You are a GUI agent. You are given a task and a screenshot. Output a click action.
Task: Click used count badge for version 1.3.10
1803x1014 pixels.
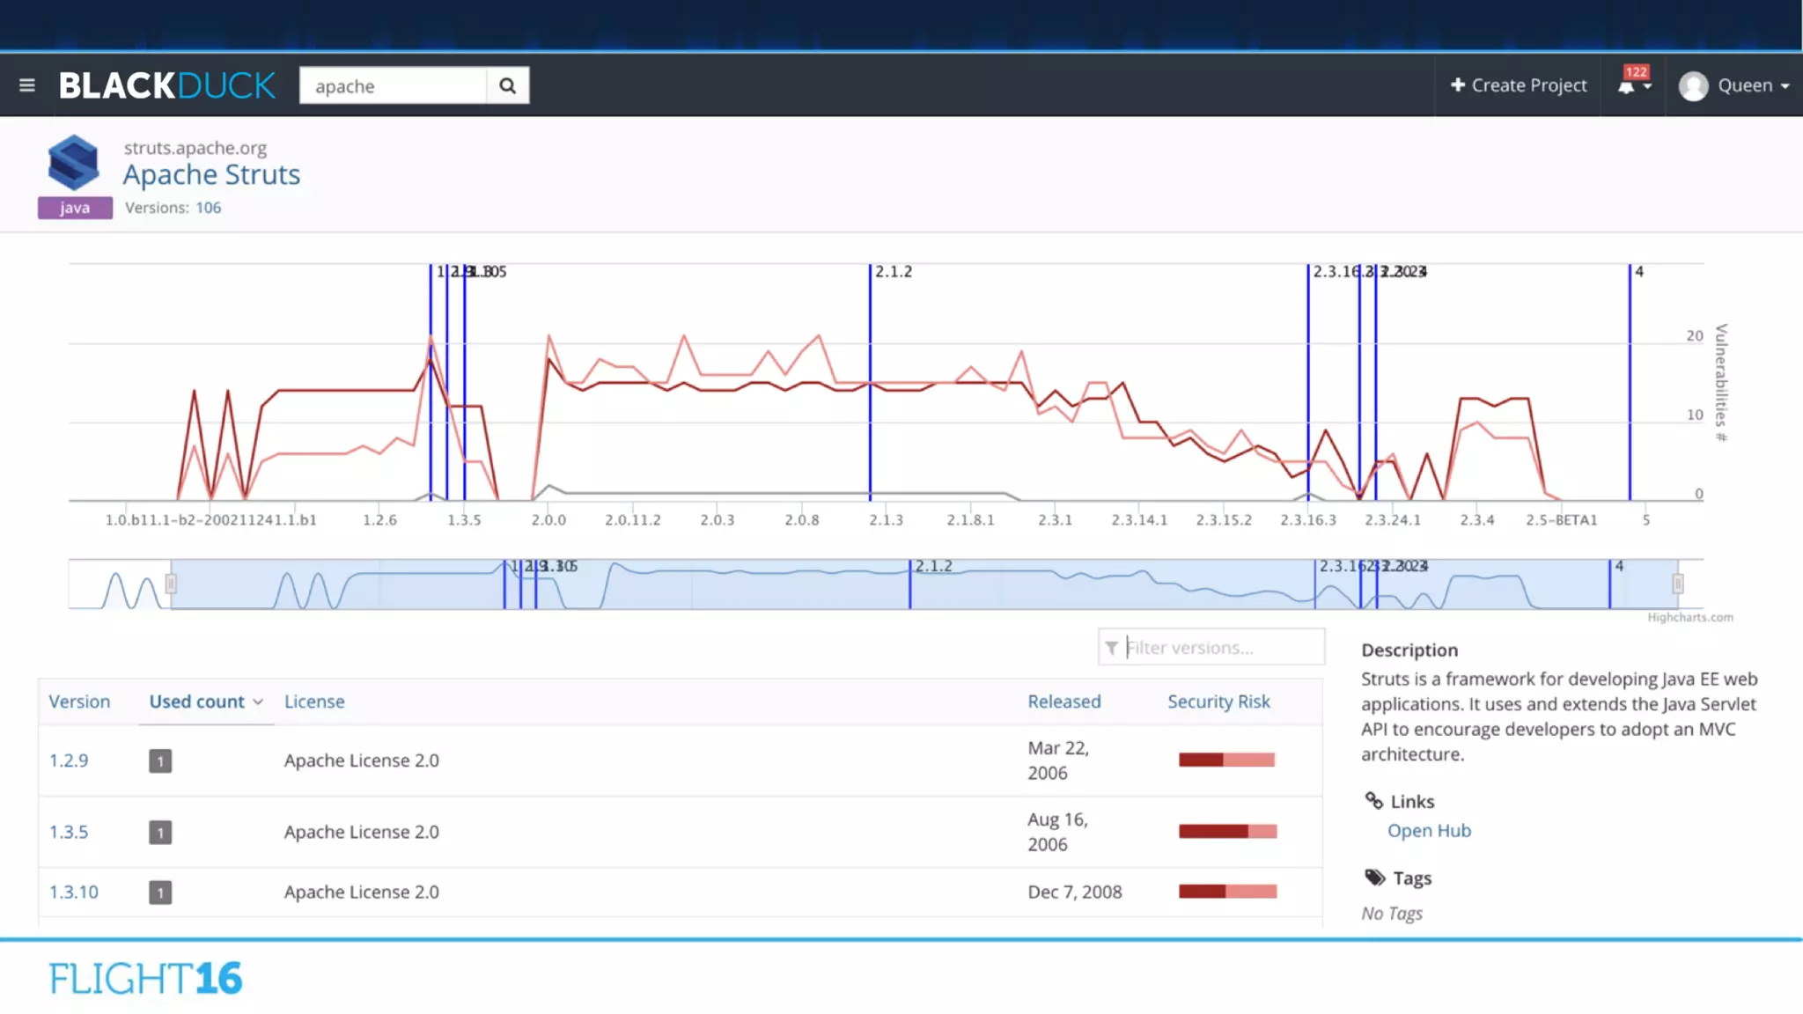click(160, 893)
